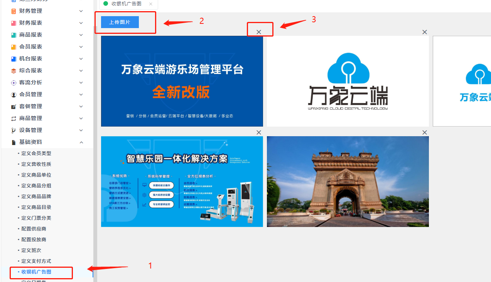Expand the 套餐管理 menu chevron

tap(81, 107)
